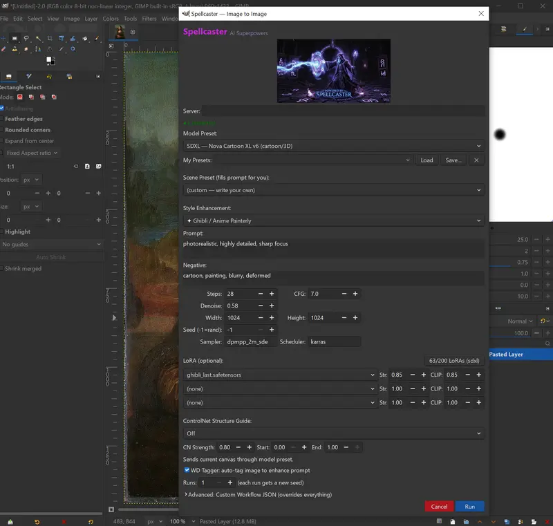Select the Text tool in GIMP toolbox
The image size is (553, 526).
point(50,49)
